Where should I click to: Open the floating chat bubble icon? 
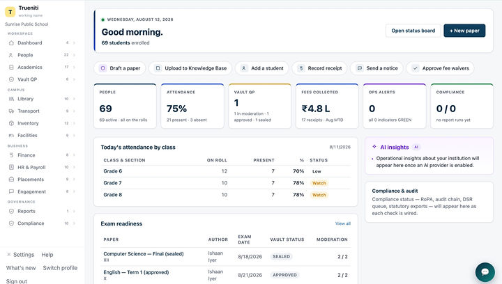(x=485, y=272)
